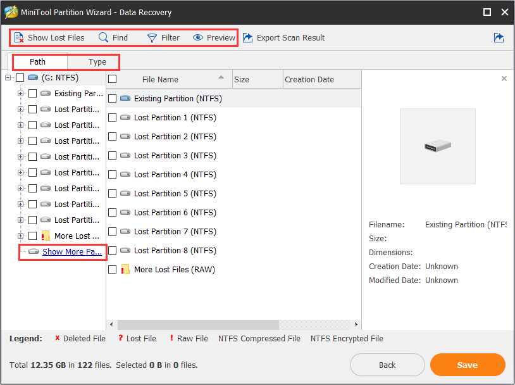Click the File Name sort arrow
The width and height of the screenshot is (515, 385).
[x=221, y=77]
